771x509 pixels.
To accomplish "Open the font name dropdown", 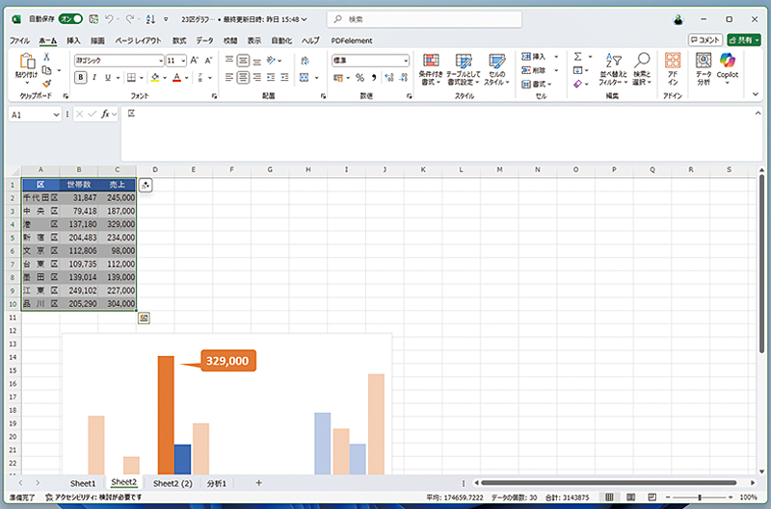I will [160, 60].
